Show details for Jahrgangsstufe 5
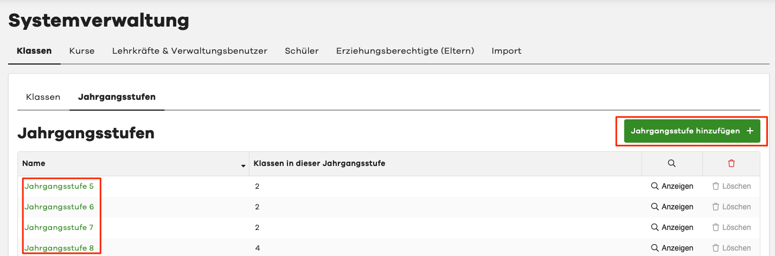The image size is (775, 256). pyautogui.click(x=672, y=186)
